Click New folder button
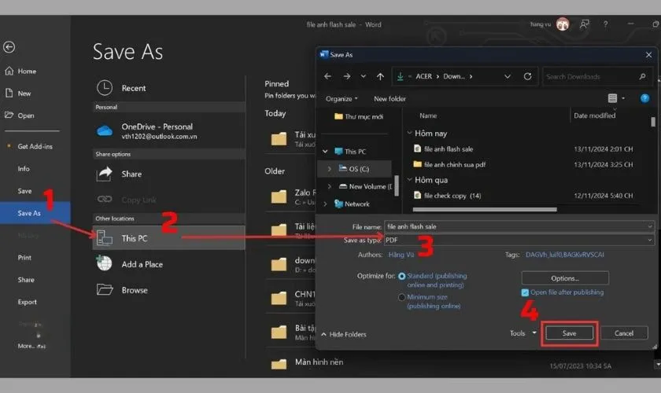The image size is (661, 393). coord(390,98)
